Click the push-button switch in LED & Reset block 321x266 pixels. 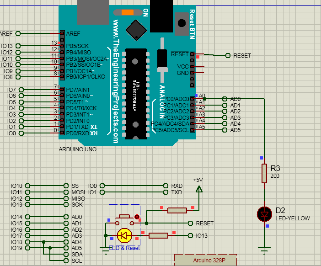point(124,219)
